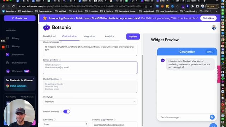Click the Button style info icon
Image resolution: width=226 pixels, height=127 pixels.
pos(55,120)
